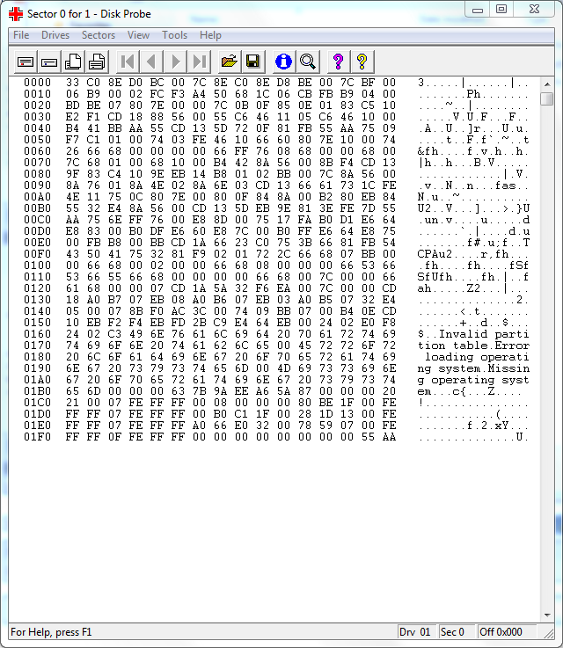Maximize the Disk Probe window

pos(501,10)
